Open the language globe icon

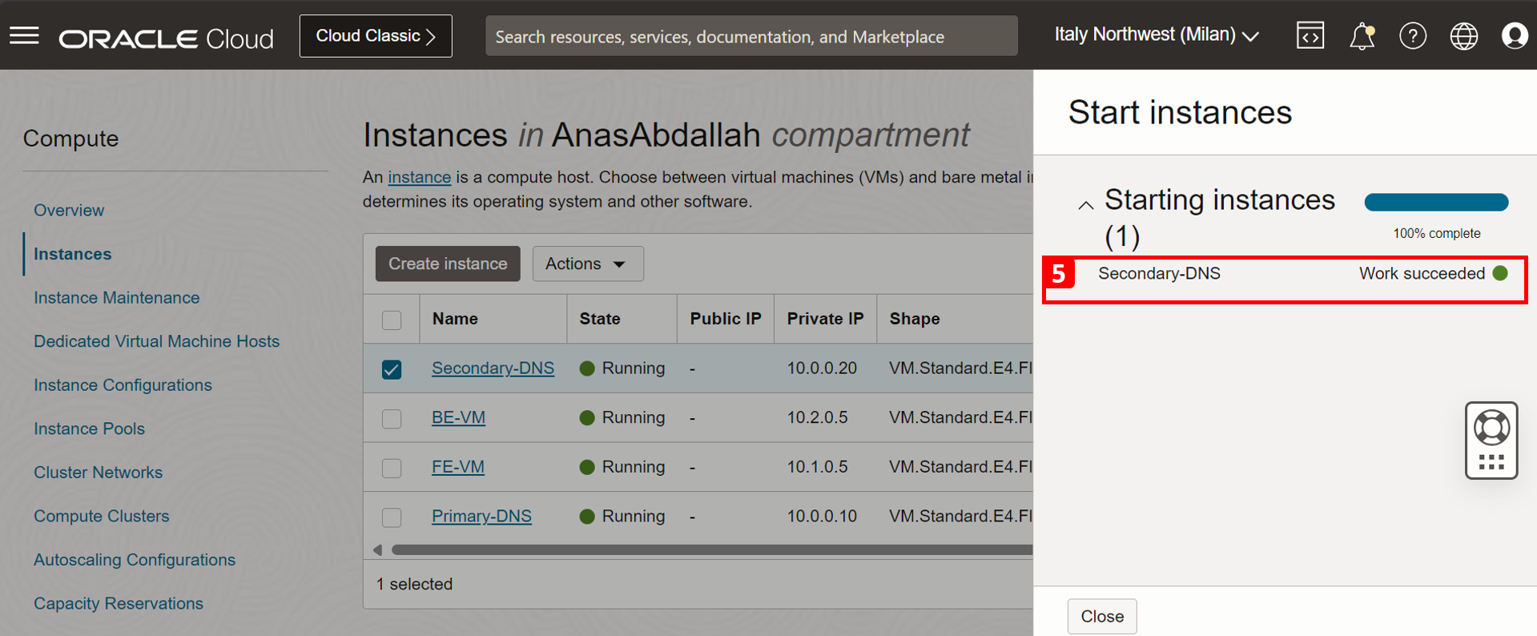click(1464, 36)
